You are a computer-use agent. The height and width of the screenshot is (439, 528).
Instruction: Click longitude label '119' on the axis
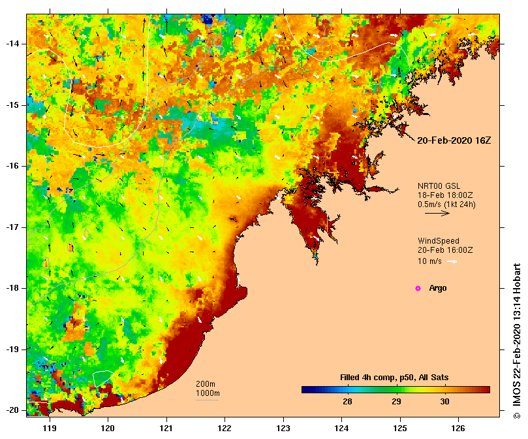pyautogui.click(x=50, y=429)
